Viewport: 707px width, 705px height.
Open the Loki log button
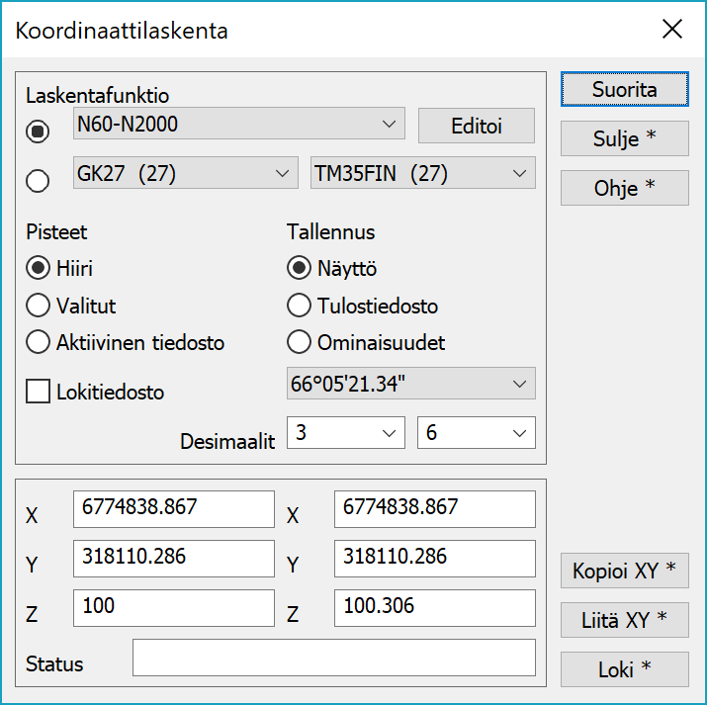[624, 669]
